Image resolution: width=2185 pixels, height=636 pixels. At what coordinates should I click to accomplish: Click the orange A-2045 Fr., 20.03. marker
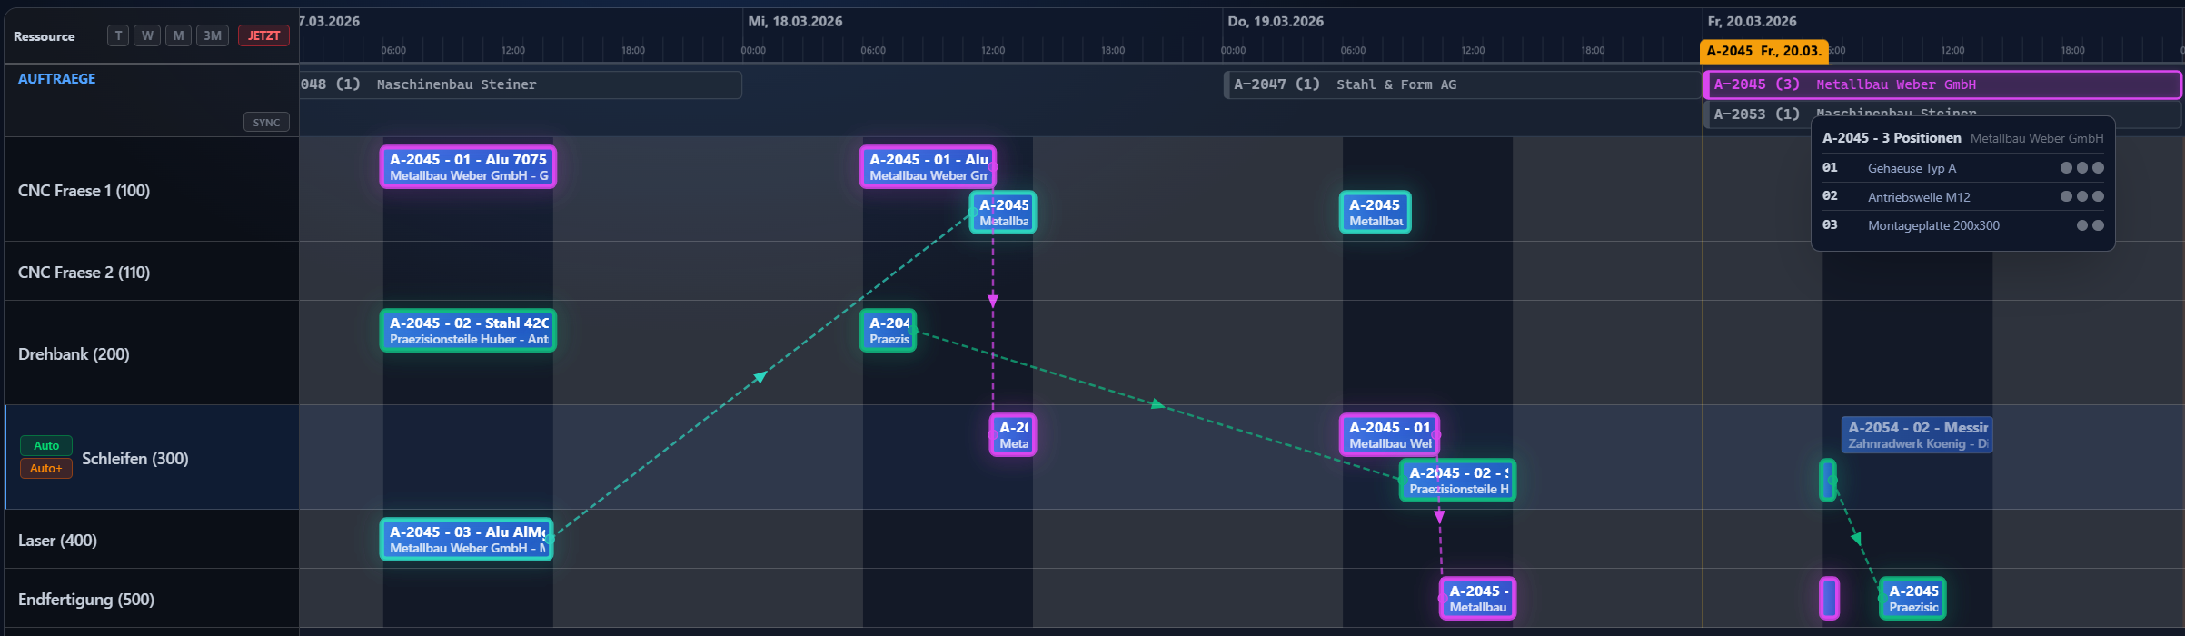point(1763,51)
